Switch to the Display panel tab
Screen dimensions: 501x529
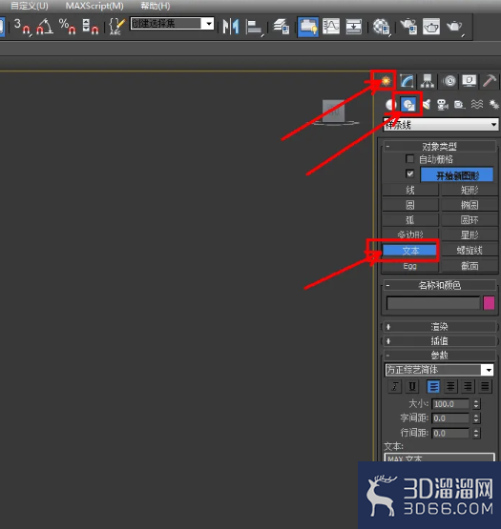pos(470,81)
